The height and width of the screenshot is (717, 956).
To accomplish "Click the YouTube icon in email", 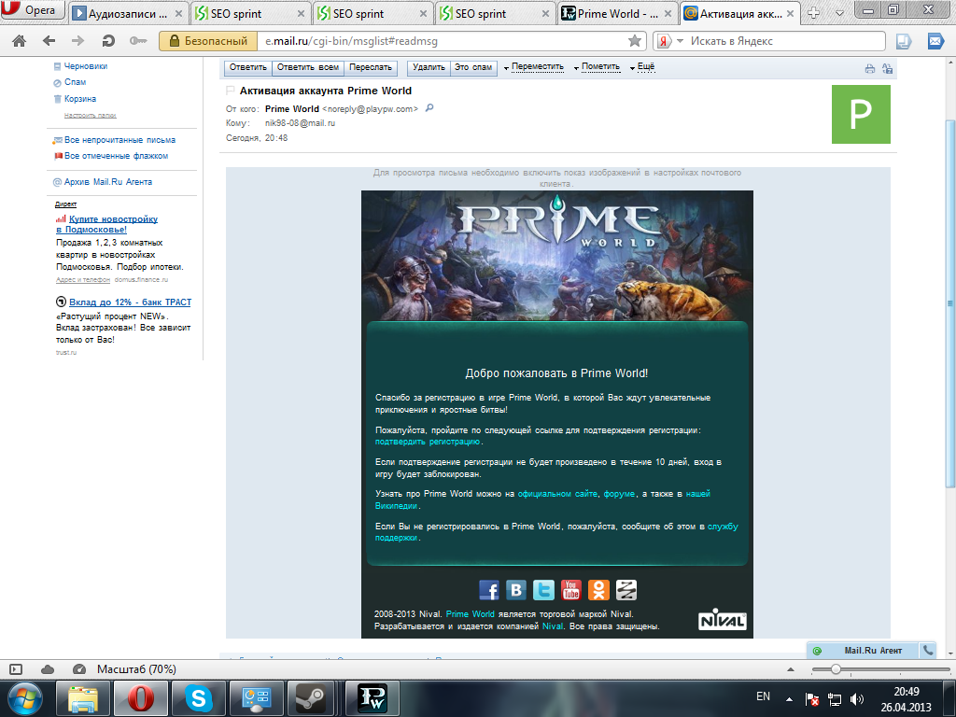I will point(571,590).
